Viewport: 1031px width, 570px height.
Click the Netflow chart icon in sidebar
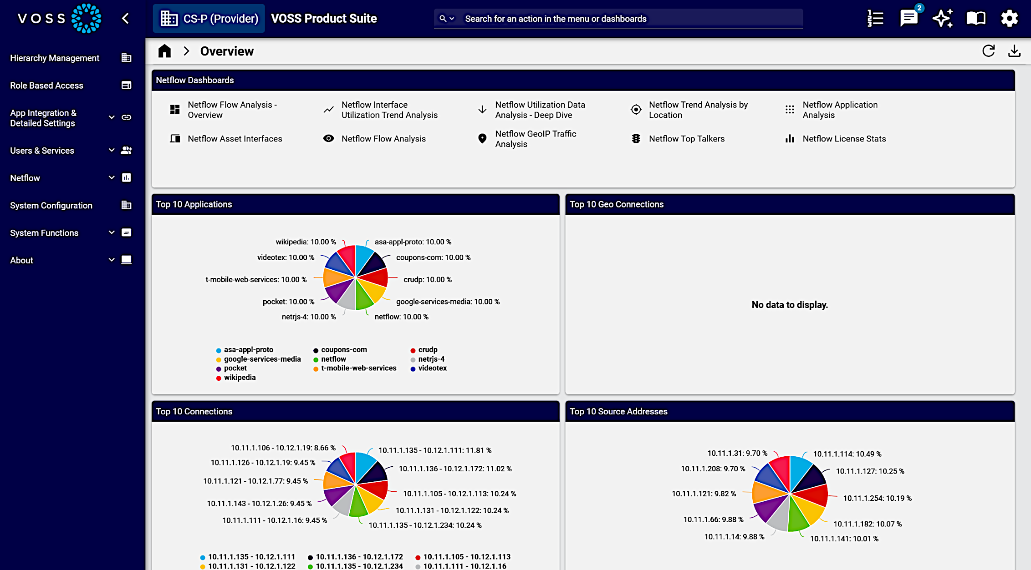[x=127, y=177]
